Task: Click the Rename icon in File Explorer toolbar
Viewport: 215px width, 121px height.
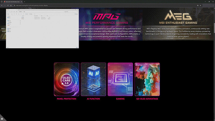Action: point(19,14)
